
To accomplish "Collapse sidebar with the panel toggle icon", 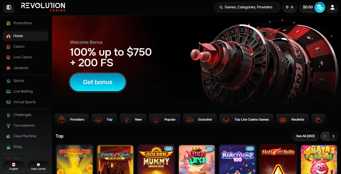I will tap(9, 7).
